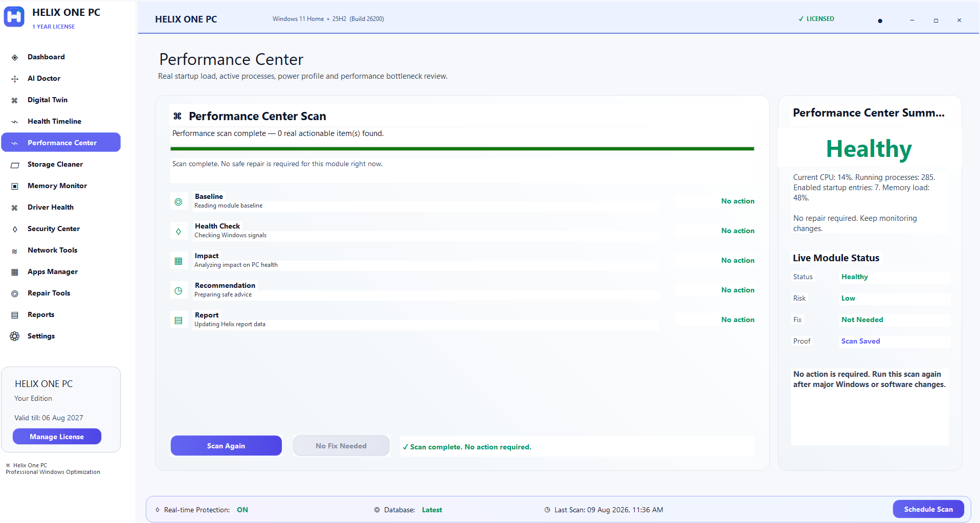Click the Real-time Protection ON value
Screen dimensions: 980x523
pyautogui.click(x=242, y=510)
